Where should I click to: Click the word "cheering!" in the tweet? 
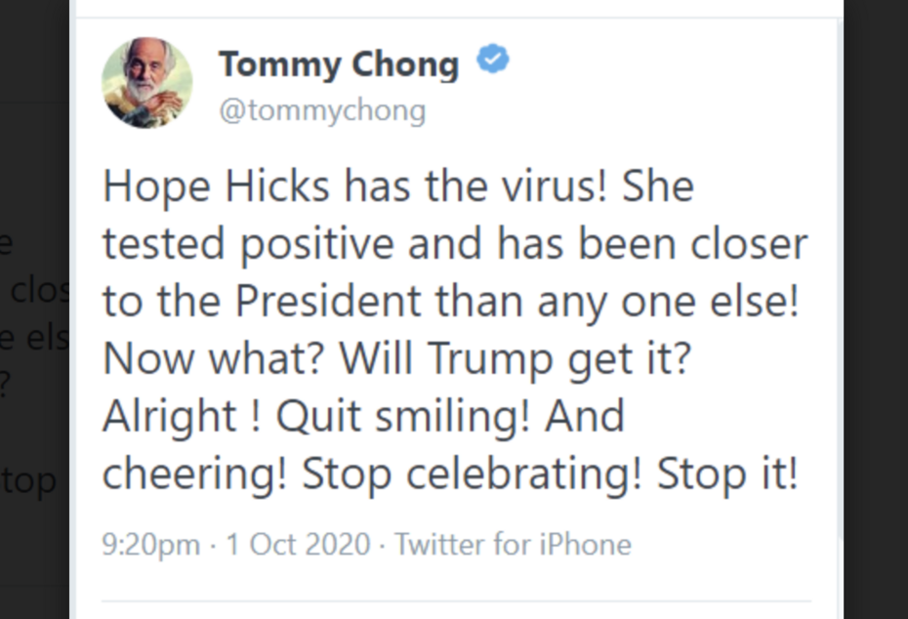tap(194, 475)
